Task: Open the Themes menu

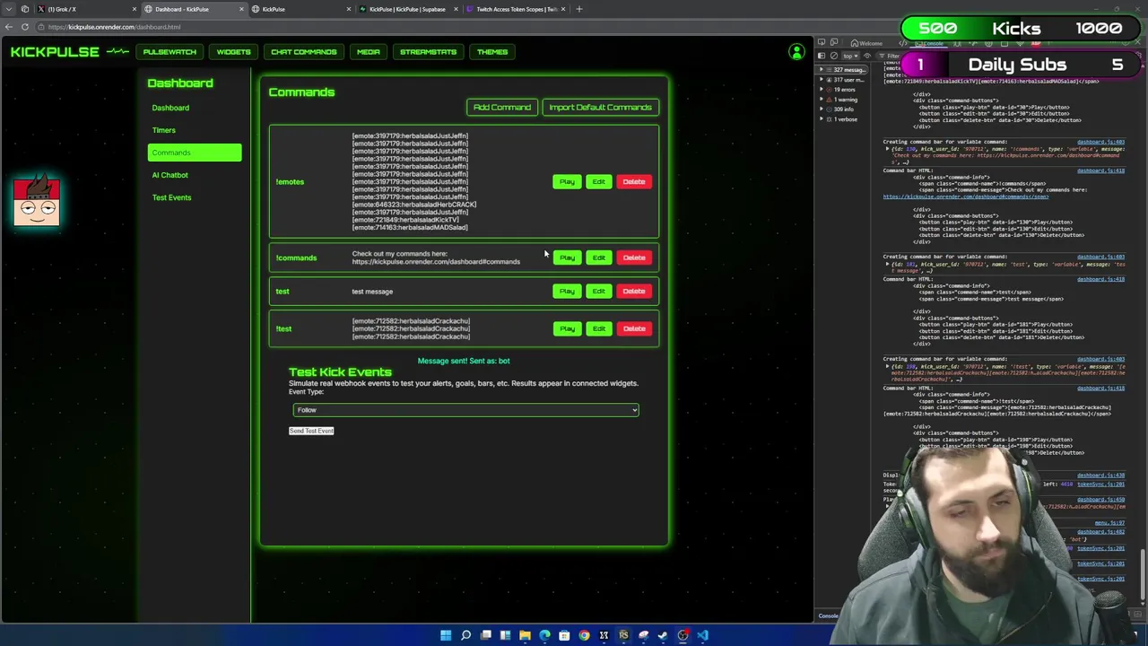Action: [x=492, y=52]
